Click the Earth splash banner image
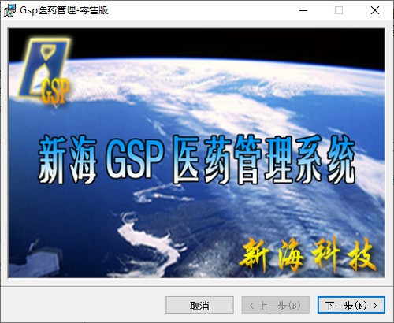 coord(196,153)
